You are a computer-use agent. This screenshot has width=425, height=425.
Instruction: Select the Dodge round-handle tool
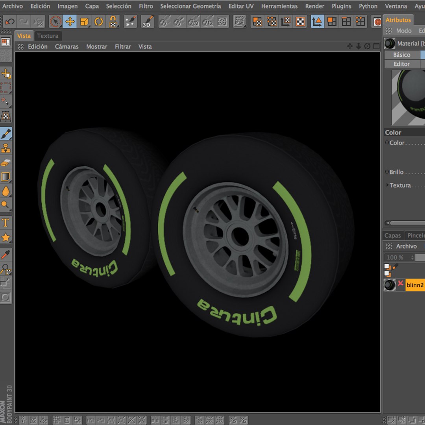point(6,205)
